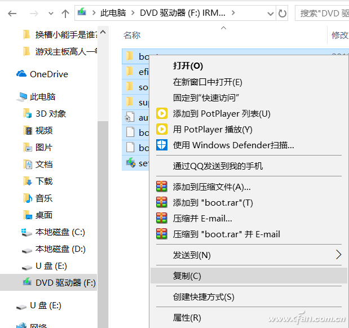This screenshot has height=328, width=349.
Task: Click the 此电脑 computer icon in the sidebar
Action: click(22, 97)
